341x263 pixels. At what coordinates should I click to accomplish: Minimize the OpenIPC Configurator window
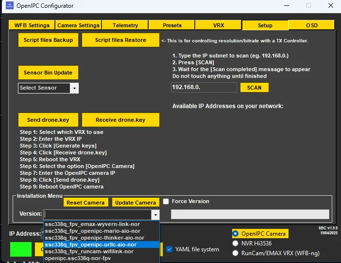click(x=287, y=5)
